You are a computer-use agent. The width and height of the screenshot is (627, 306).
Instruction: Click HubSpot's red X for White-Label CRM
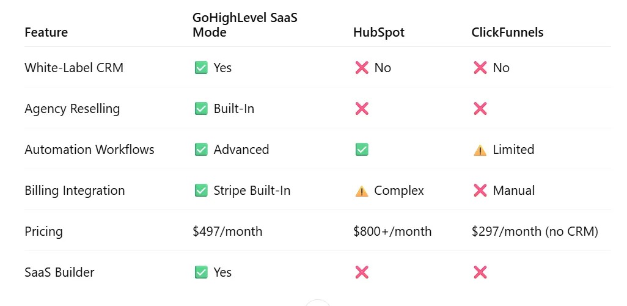coord(361,68)
